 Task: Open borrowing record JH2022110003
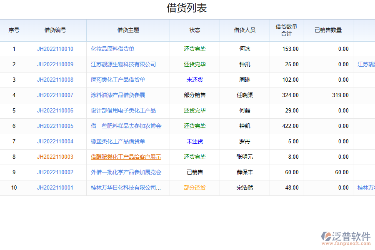(x=55, y=157)
